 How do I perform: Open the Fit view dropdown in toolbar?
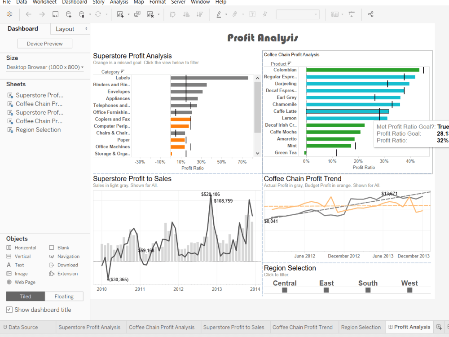click(298, 14)
